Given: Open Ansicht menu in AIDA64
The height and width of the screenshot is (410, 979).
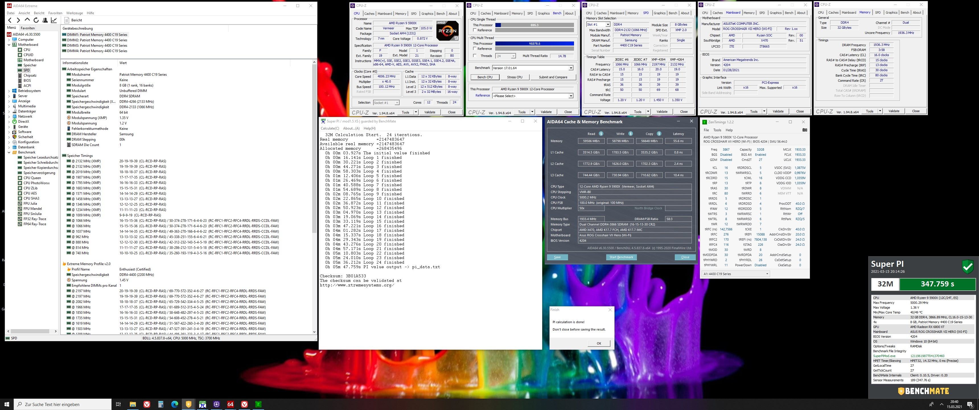Looking at the screenshot, I should [x=24, y=13].
